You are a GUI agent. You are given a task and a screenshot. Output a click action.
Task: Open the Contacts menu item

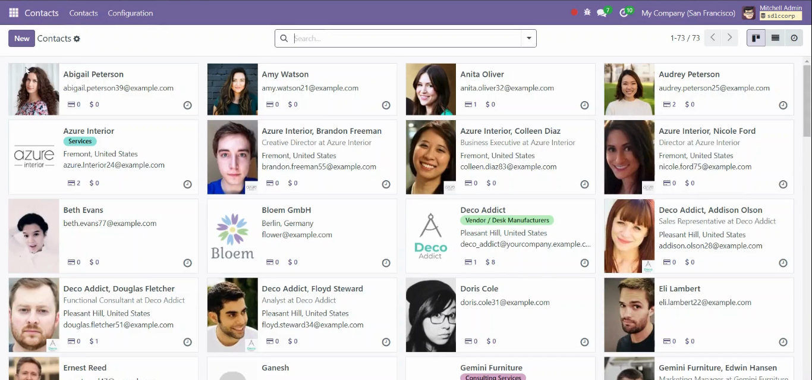pos(83,12)
